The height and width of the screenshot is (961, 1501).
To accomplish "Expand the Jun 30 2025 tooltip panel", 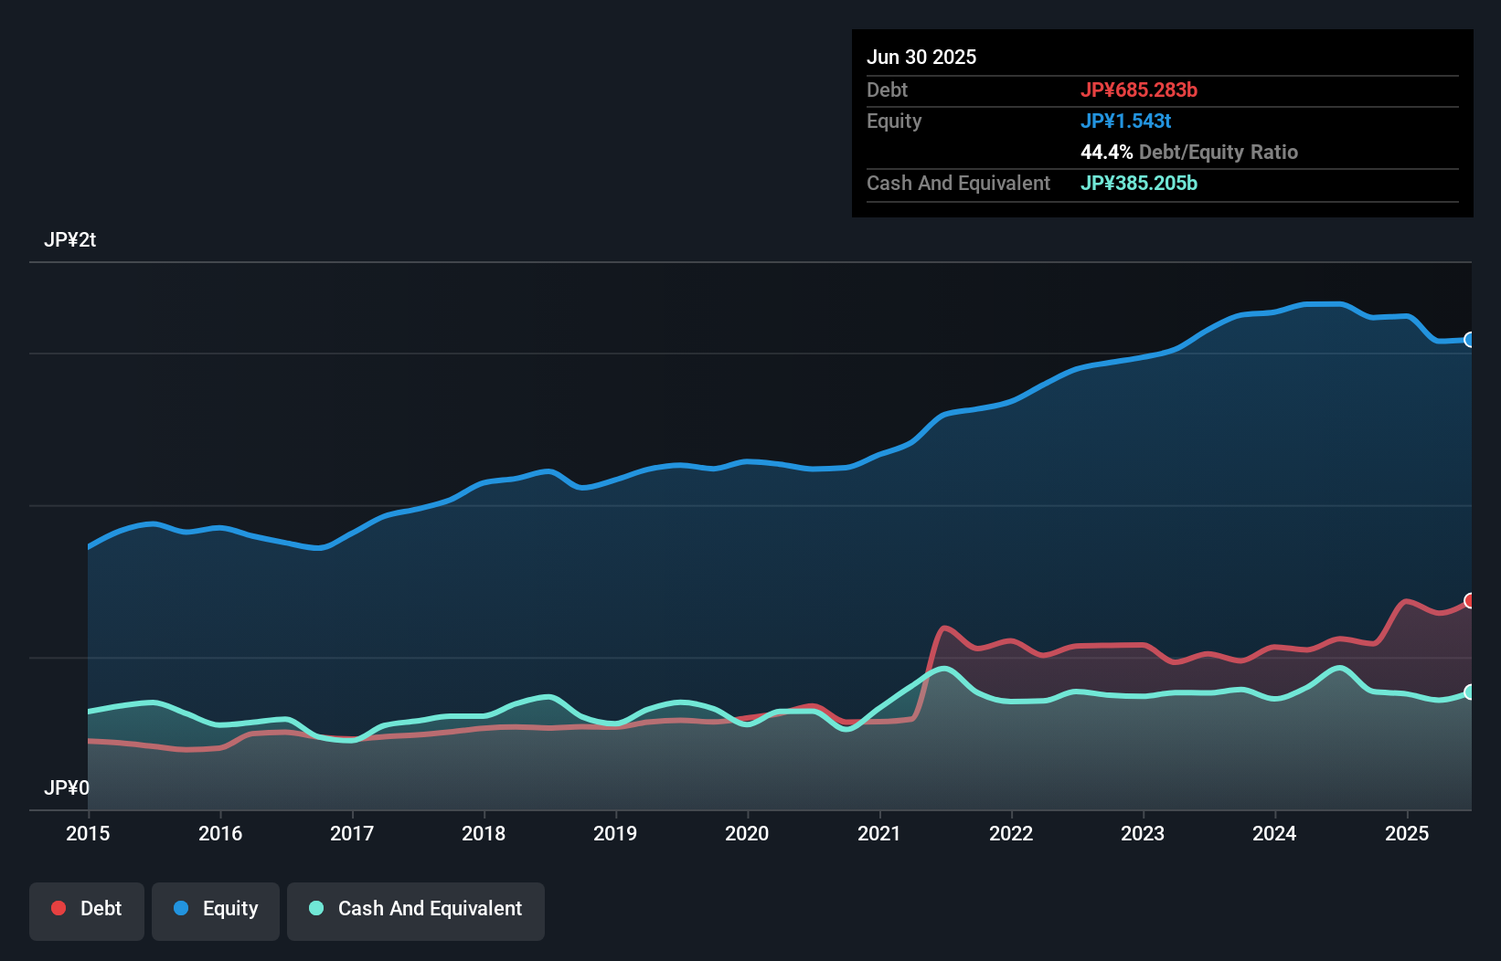I will click(x=921, y=57).
